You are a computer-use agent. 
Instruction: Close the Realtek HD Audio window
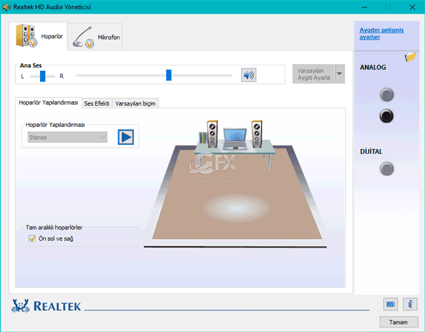click(413, 7)
